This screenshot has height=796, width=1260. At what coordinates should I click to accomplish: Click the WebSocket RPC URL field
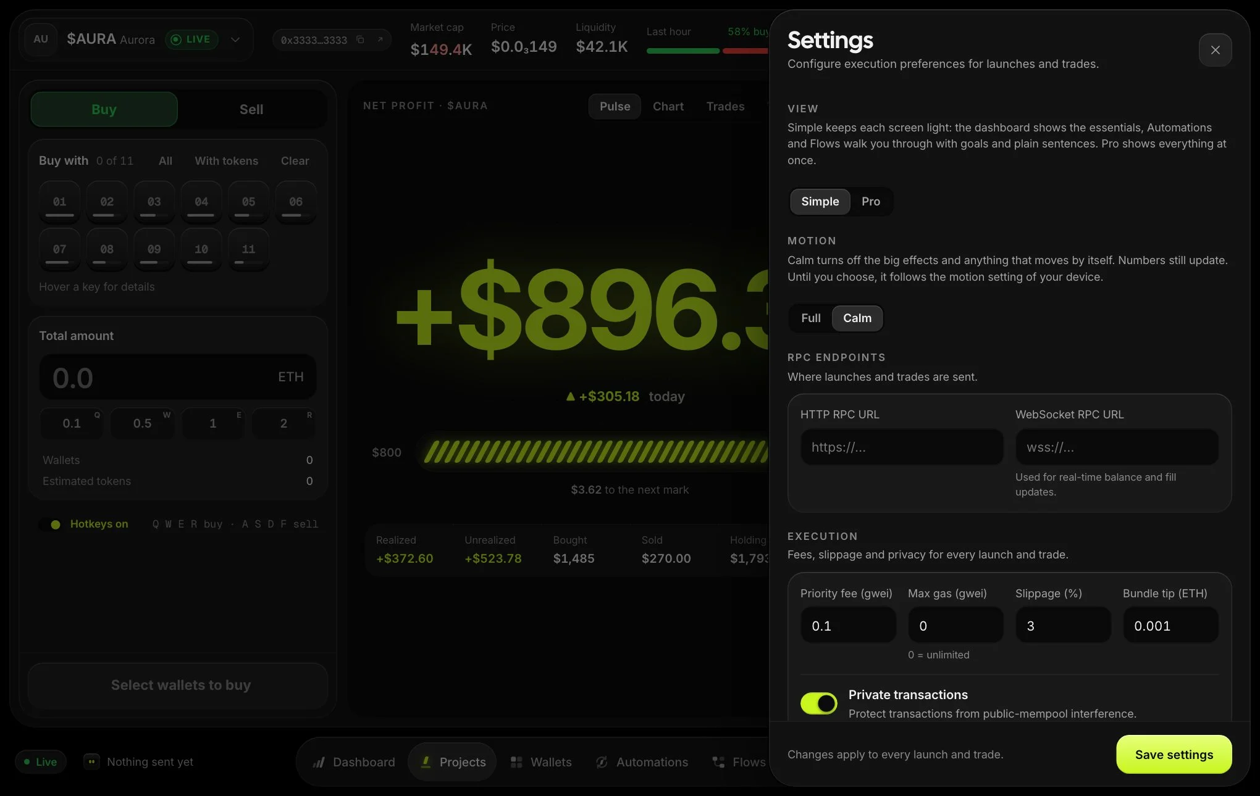pyautogui.click(x=1117, y=447)
